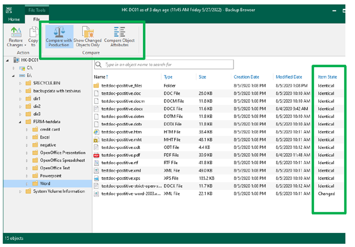Click the HTM file icon of testdoc-postitive.htm
The image size is (355, 247).
tap(96, 132)
